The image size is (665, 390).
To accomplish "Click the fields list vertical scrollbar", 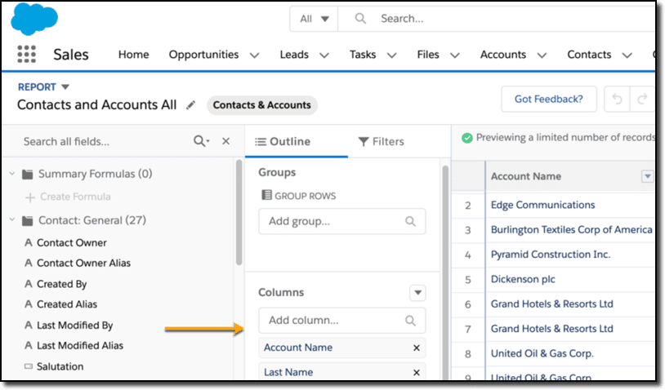I will pyautogui.click(x=239, y=212).
